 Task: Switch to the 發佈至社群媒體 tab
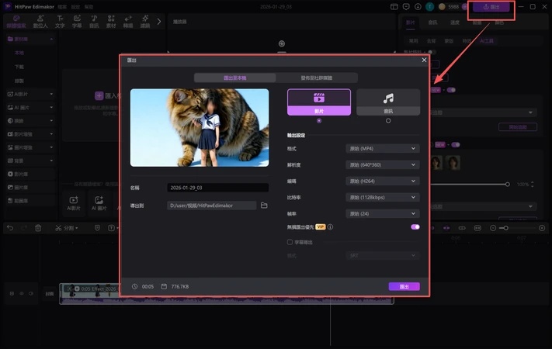pos(316,78)
